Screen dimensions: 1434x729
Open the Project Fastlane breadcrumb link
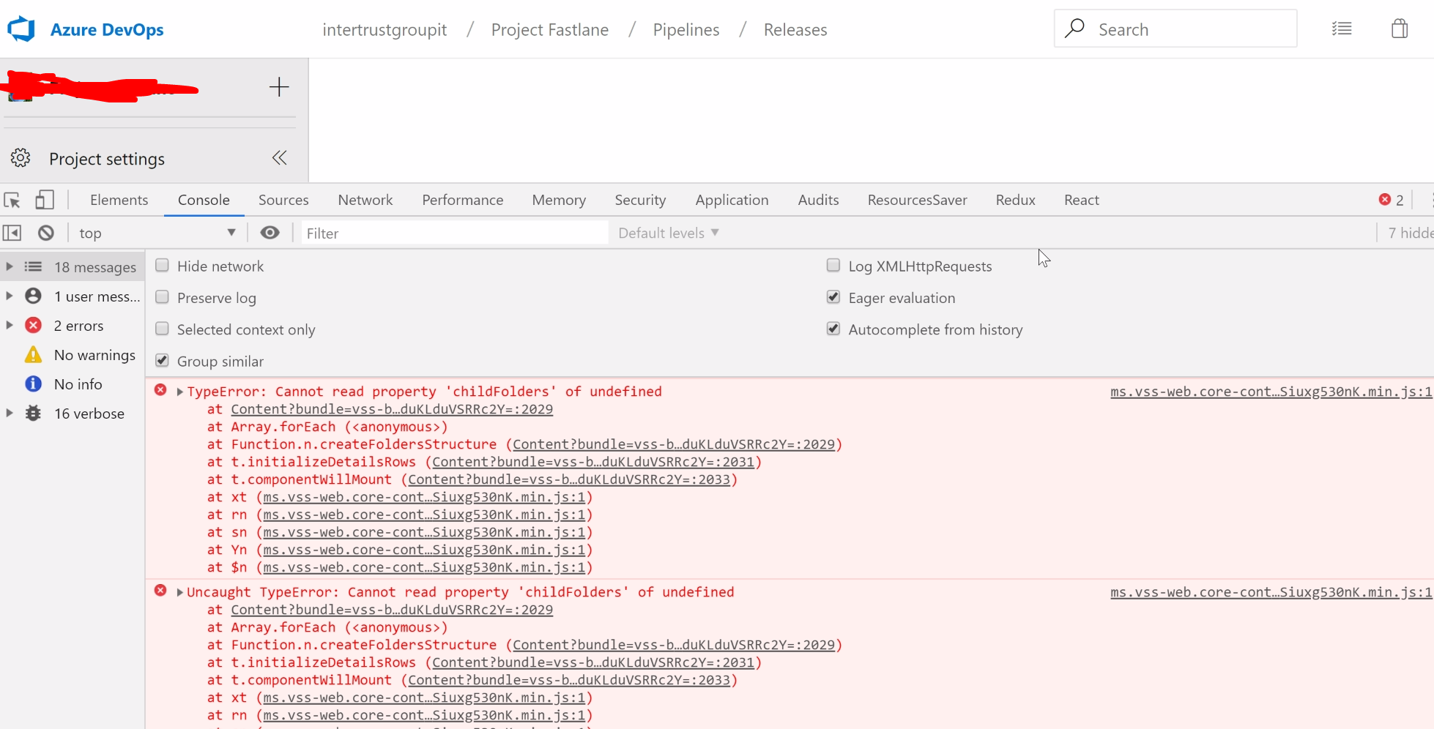[x=550, y=29]
